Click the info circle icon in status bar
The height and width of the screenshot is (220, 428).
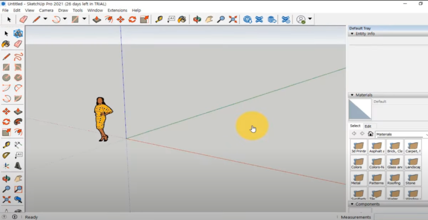click(x=14, y=217)
